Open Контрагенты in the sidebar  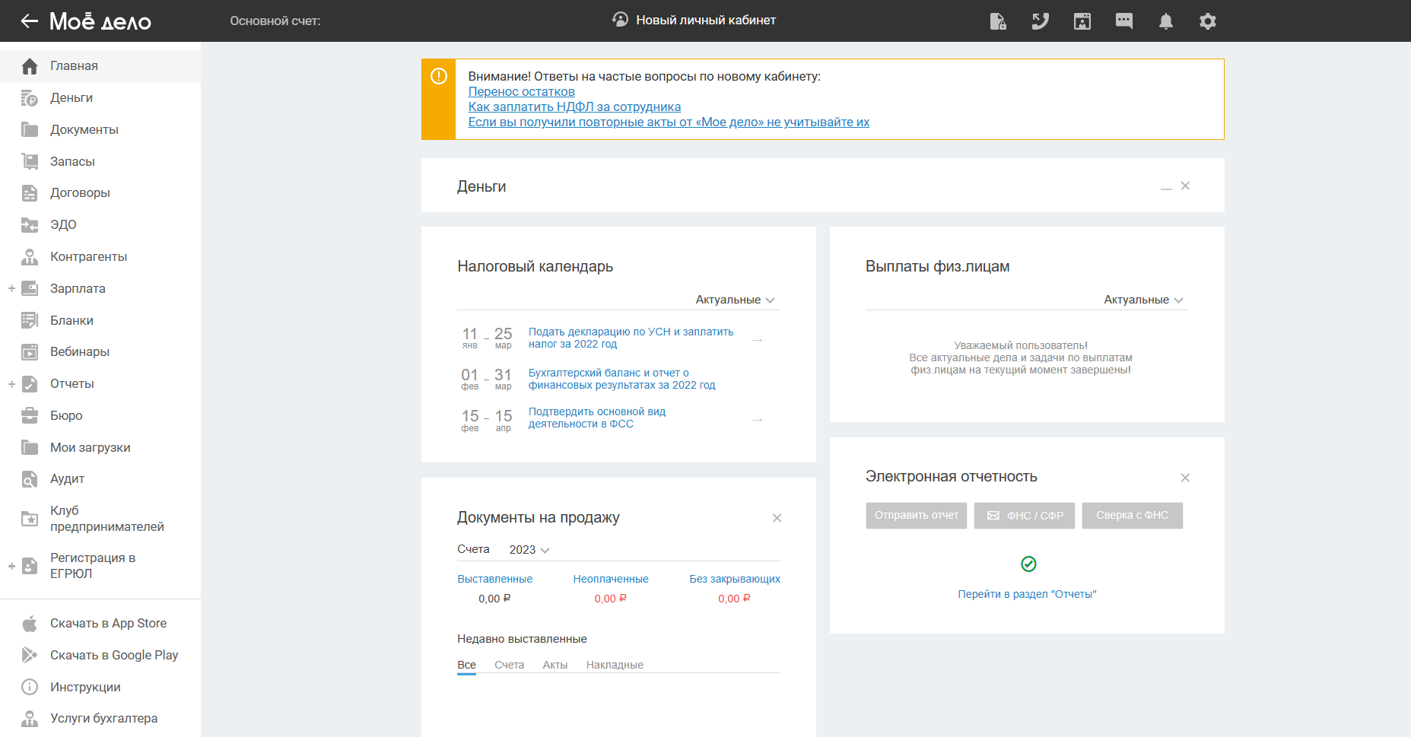point(88,257)
